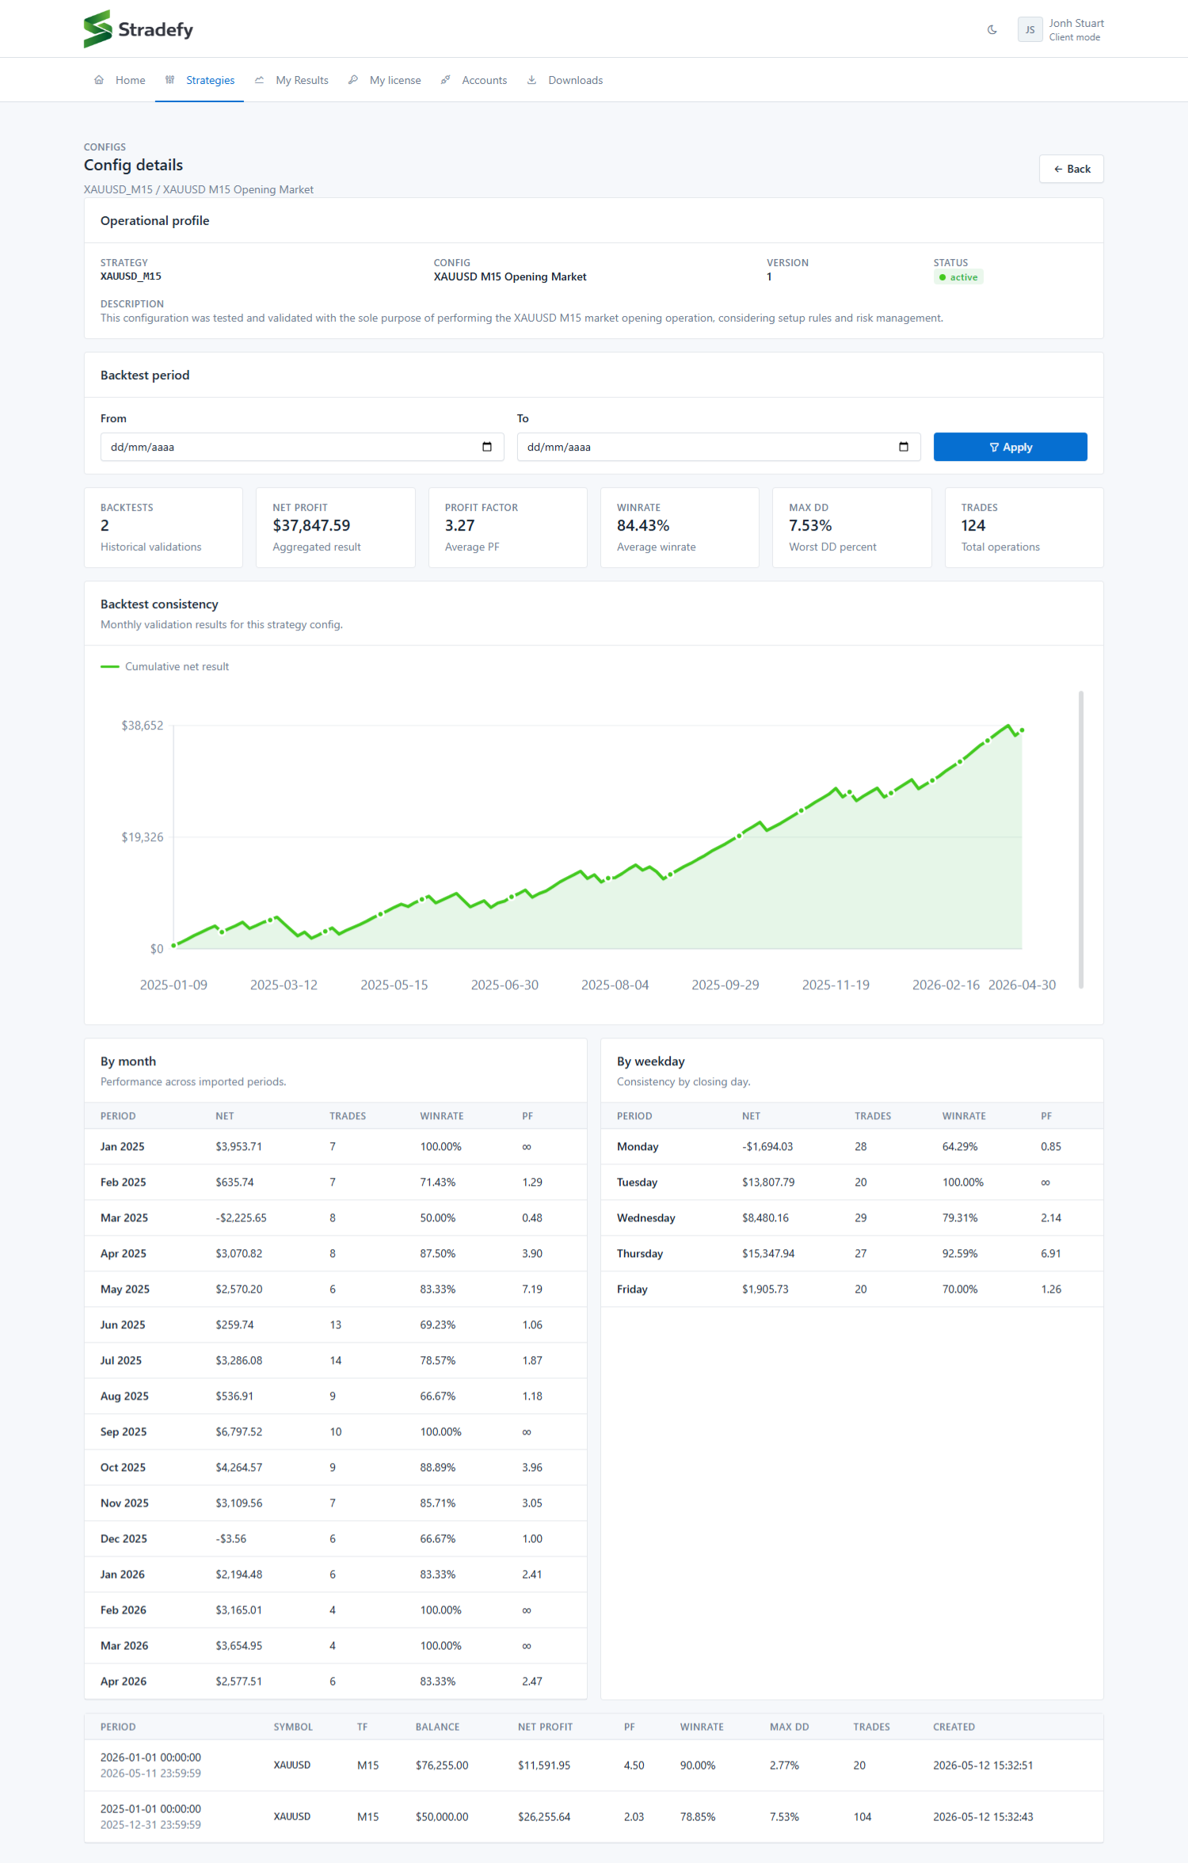Click the $38,652 y-axis label
1188x1863 pixels.
142,726
